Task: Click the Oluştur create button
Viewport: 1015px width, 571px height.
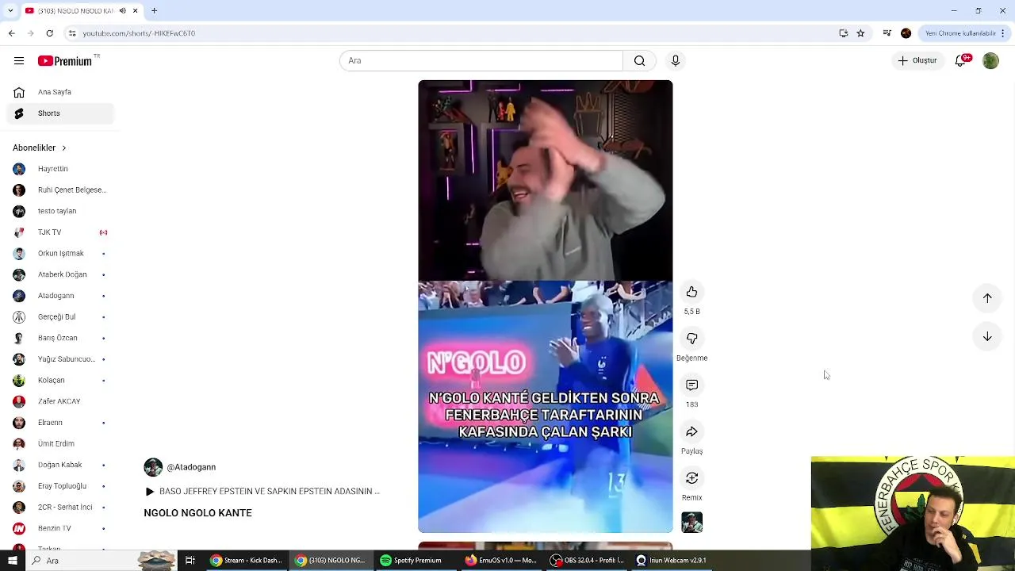Action: point(917,60)
